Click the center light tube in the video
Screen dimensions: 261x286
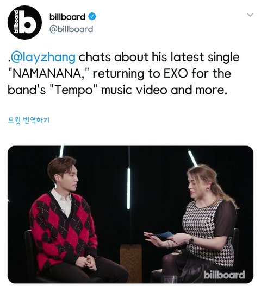pos(129,188)
